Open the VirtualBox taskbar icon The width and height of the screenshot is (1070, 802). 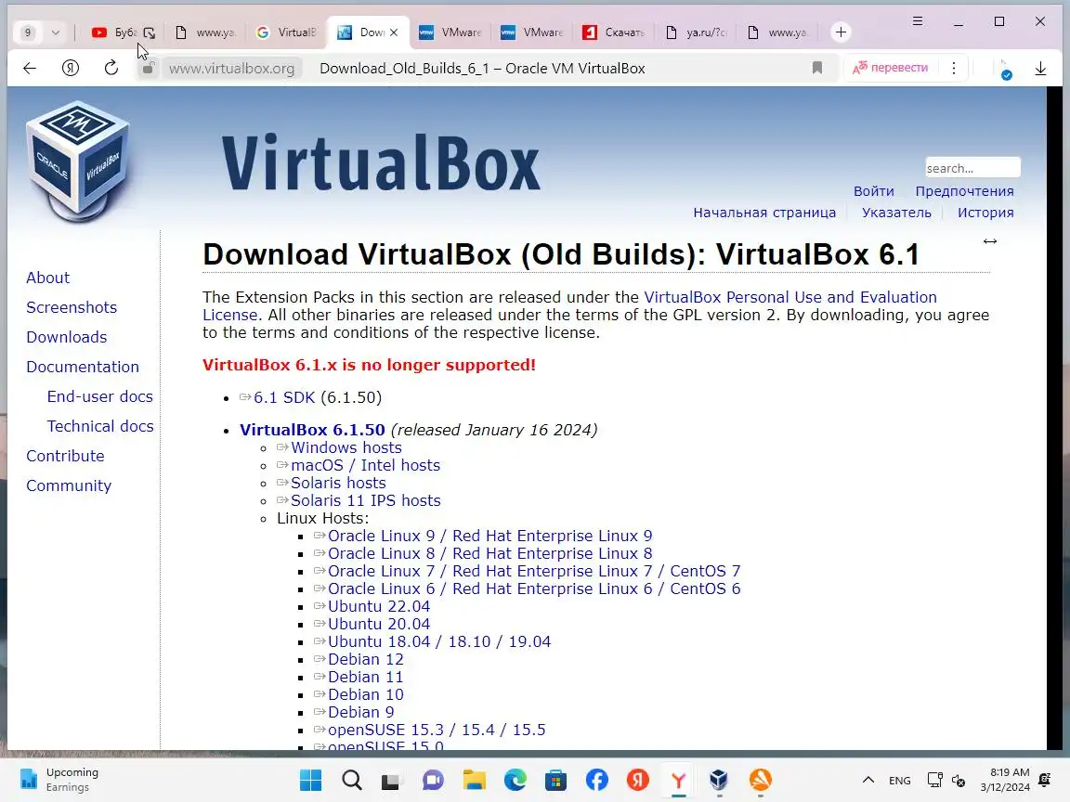(x=719, y=780)
